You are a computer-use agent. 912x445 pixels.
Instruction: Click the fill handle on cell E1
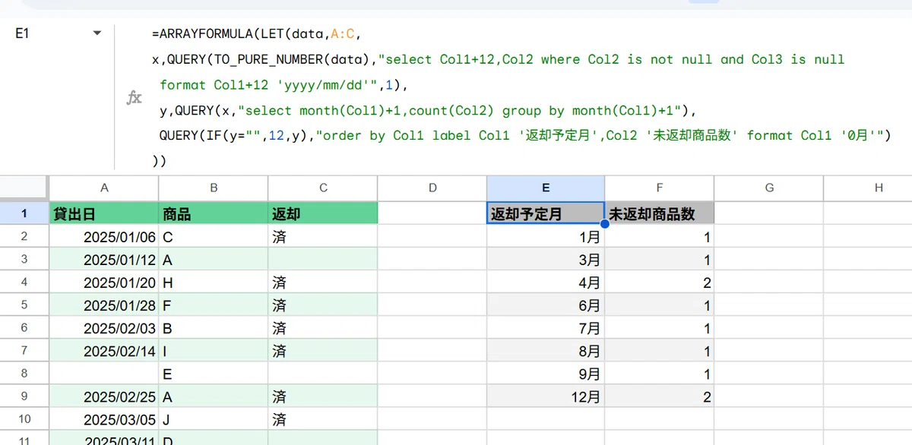coord(605,224)
